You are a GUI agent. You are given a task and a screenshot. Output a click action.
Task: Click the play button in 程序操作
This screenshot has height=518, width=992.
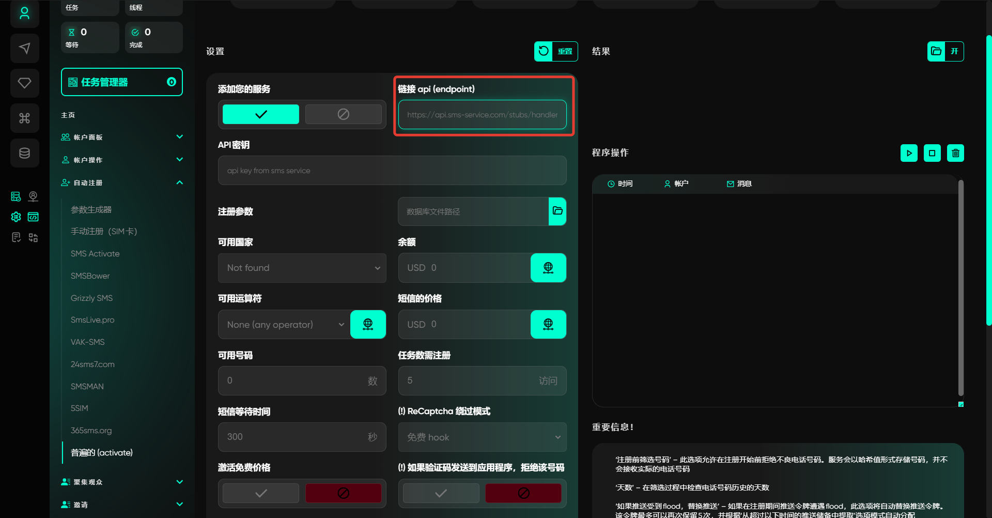coord(909,153)
